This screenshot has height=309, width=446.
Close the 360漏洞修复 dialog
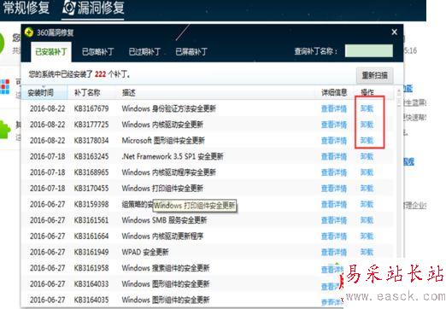[x=394, y=32]
